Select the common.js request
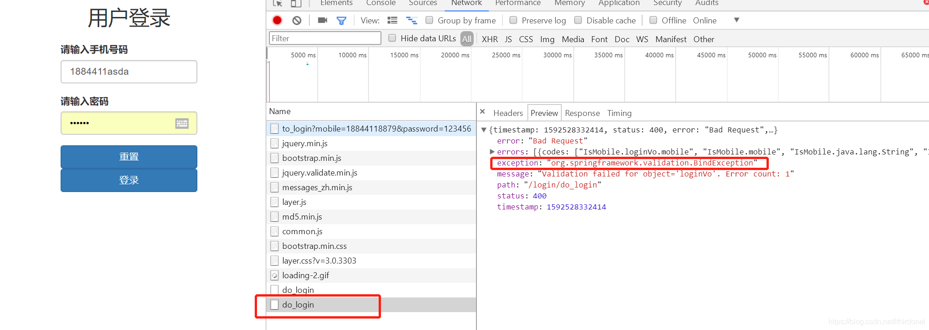Image resolution: width=929 pixels, height=330 pixels. pyautogui.click(x=371, y=231)
